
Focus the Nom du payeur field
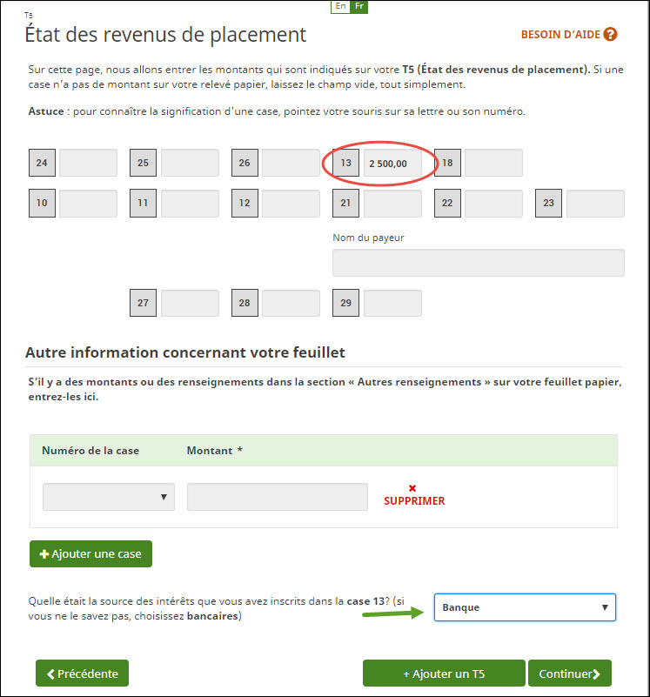coord(478,263)
